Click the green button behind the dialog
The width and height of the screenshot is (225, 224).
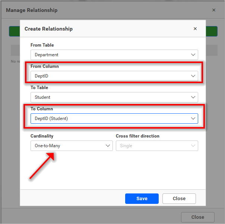click(x=212, y=31)
